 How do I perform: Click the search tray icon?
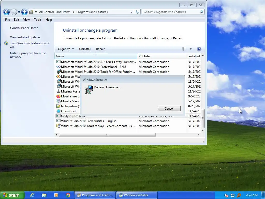point(239,195)
